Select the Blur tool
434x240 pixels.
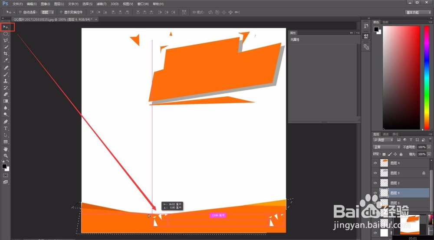click(x=6, y=108)
